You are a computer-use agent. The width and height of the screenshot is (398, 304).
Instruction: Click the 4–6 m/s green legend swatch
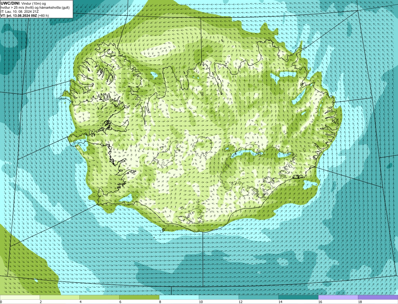[99, 297]
